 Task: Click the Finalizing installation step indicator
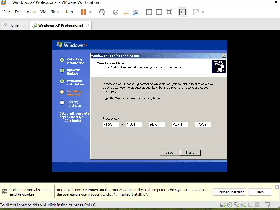[62, 103]
